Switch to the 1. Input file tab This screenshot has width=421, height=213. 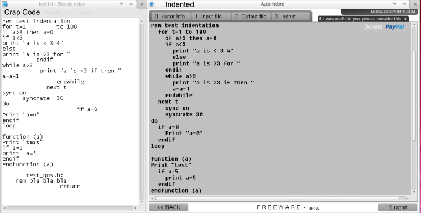211,17
